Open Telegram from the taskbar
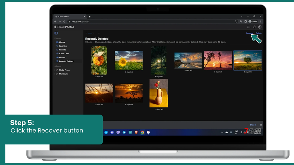Image resolution: width=294 pixels, height=165 pixels. point(124,132)
